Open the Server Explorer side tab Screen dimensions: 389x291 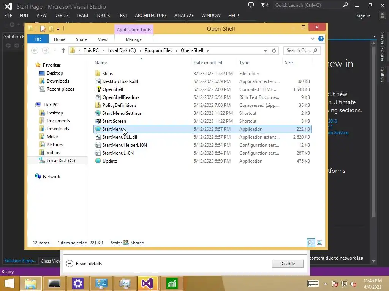point(383,47)
